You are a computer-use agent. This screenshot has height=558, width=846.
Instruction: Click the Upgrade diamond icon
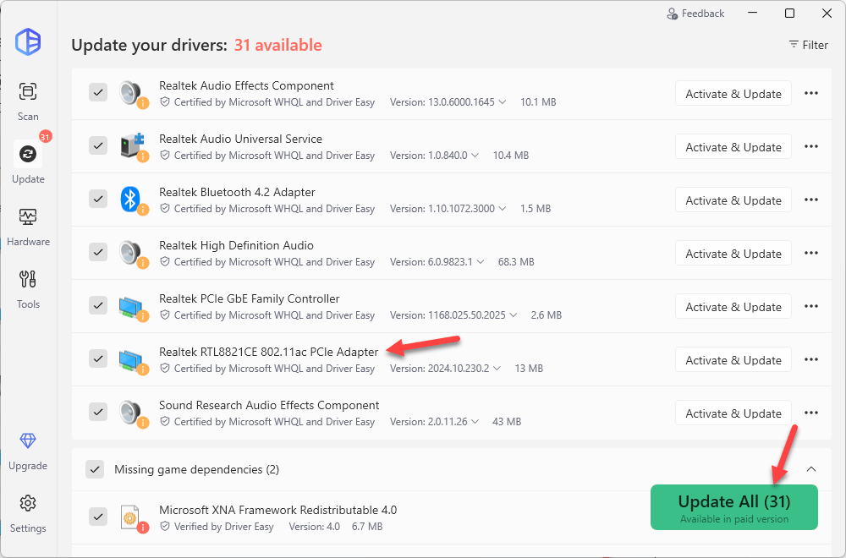click(28, 441)
